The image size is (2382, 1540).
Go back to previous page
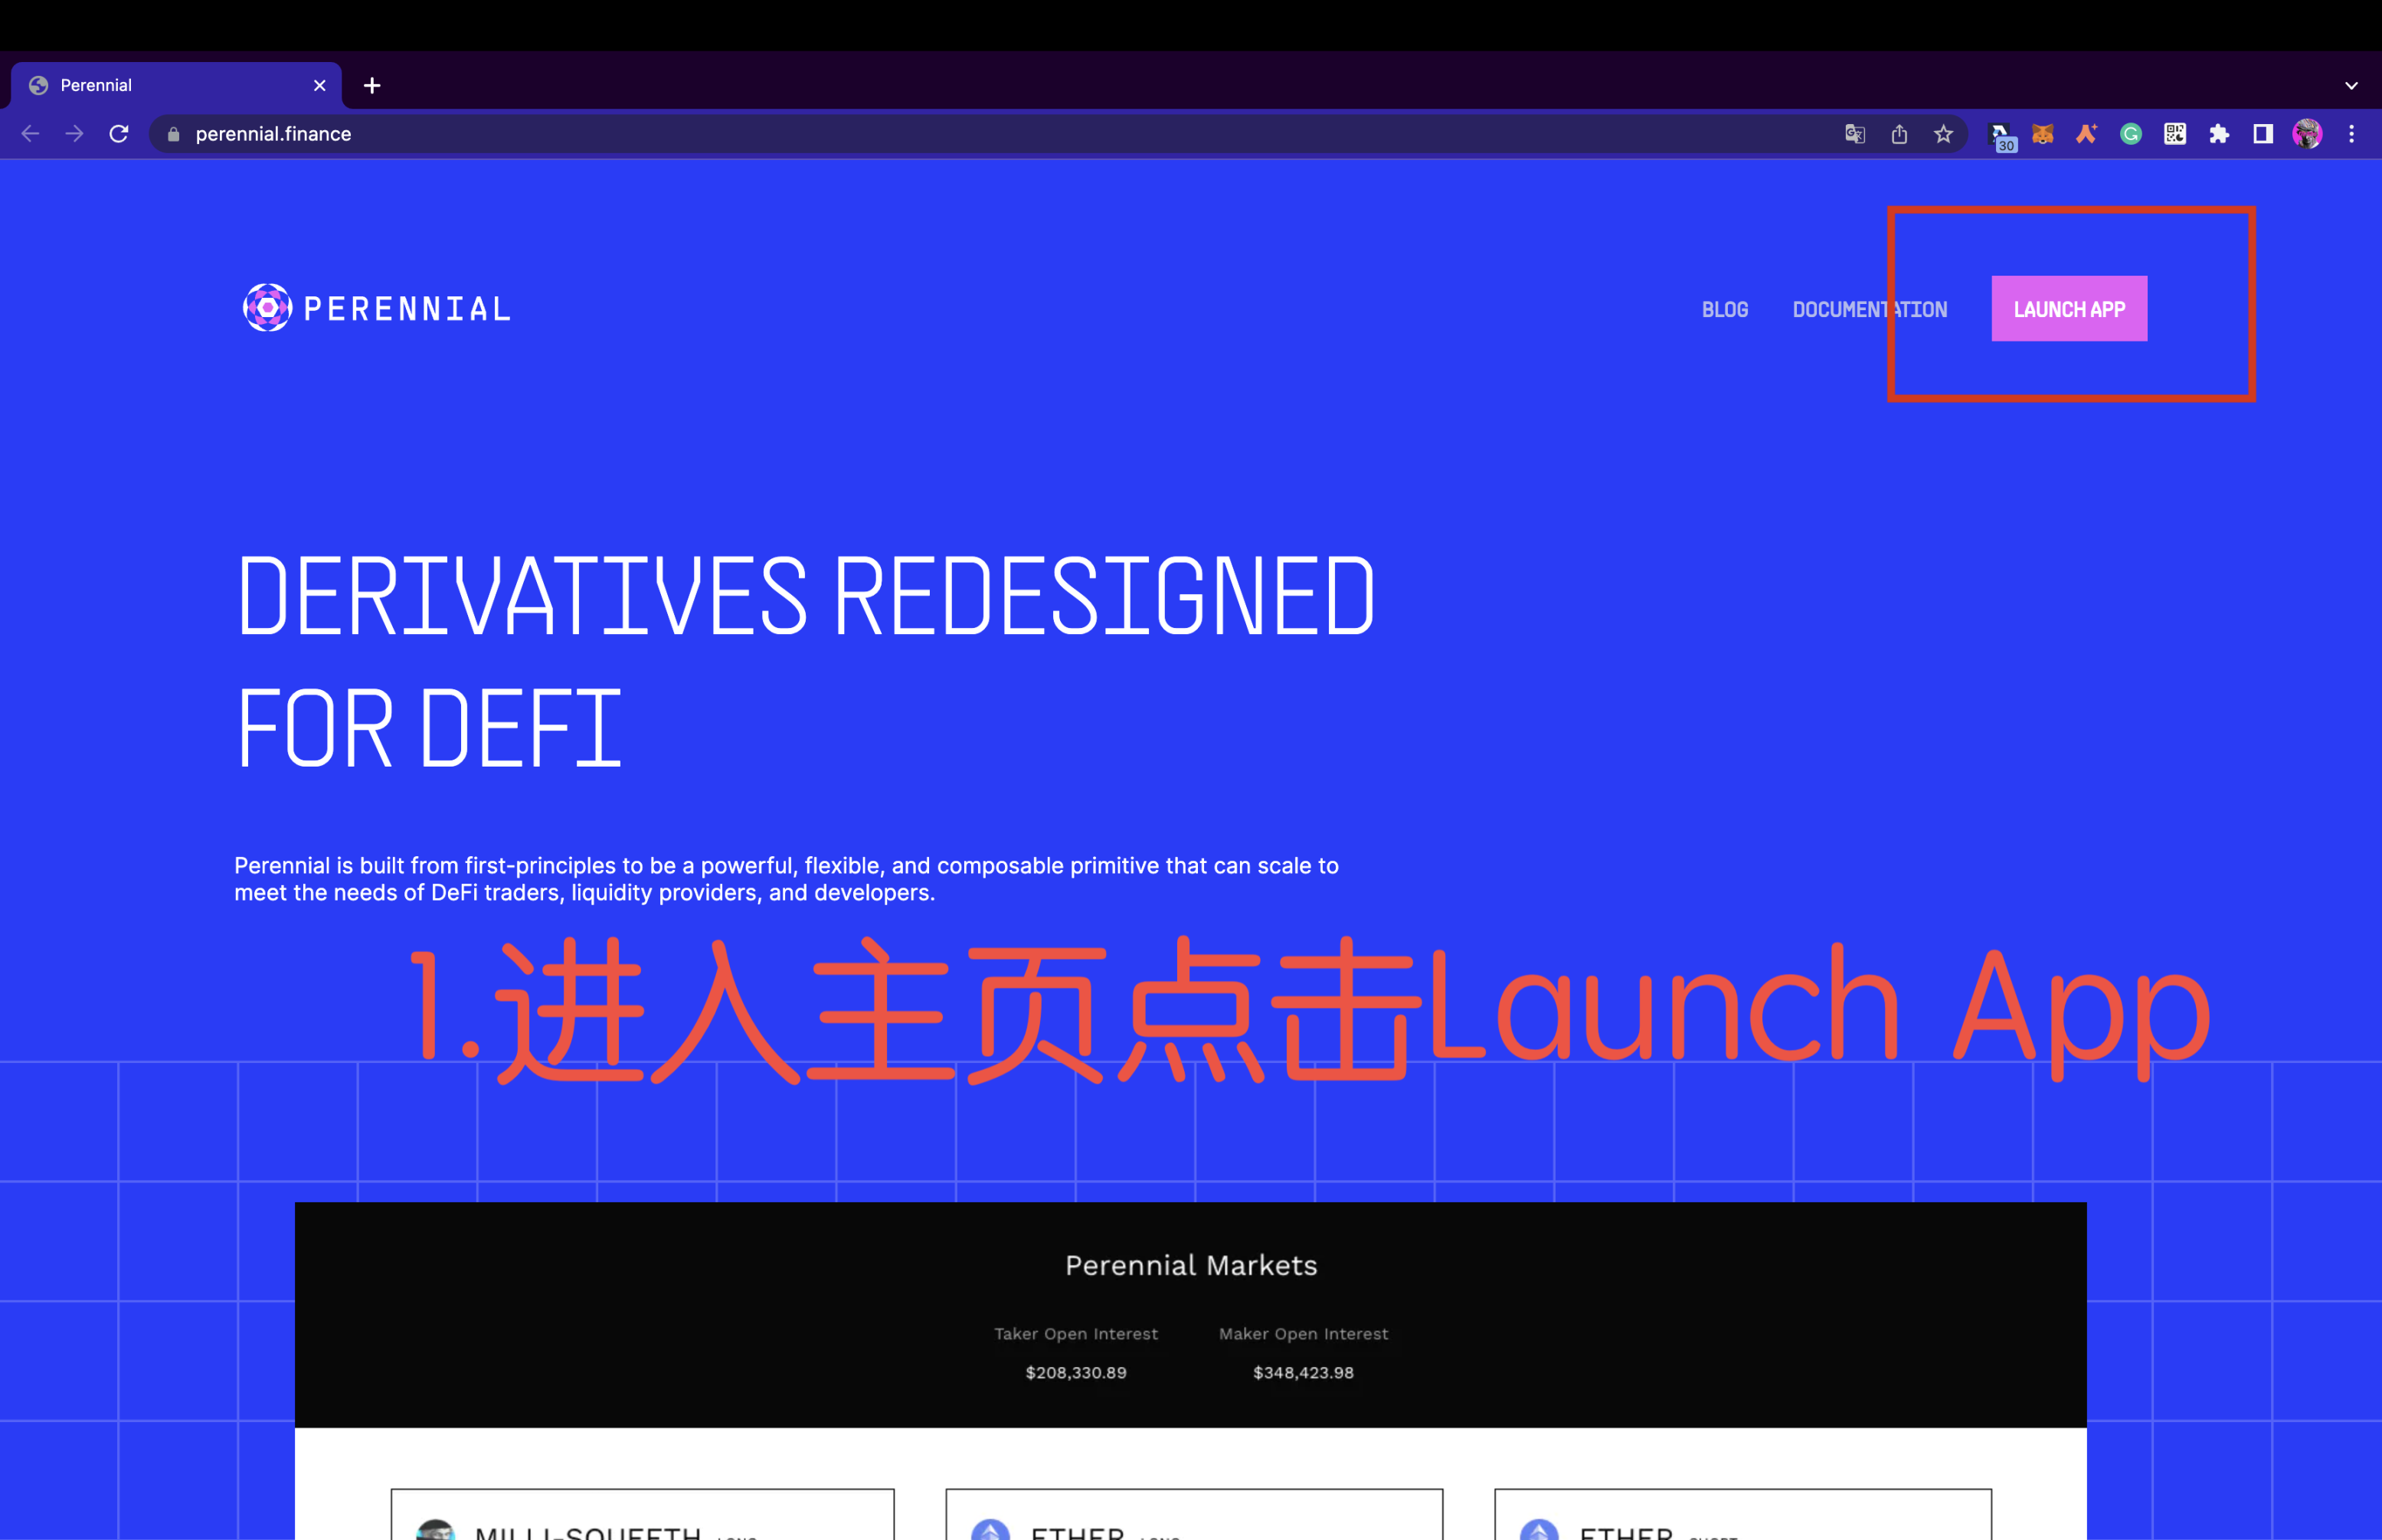(30, 134)
